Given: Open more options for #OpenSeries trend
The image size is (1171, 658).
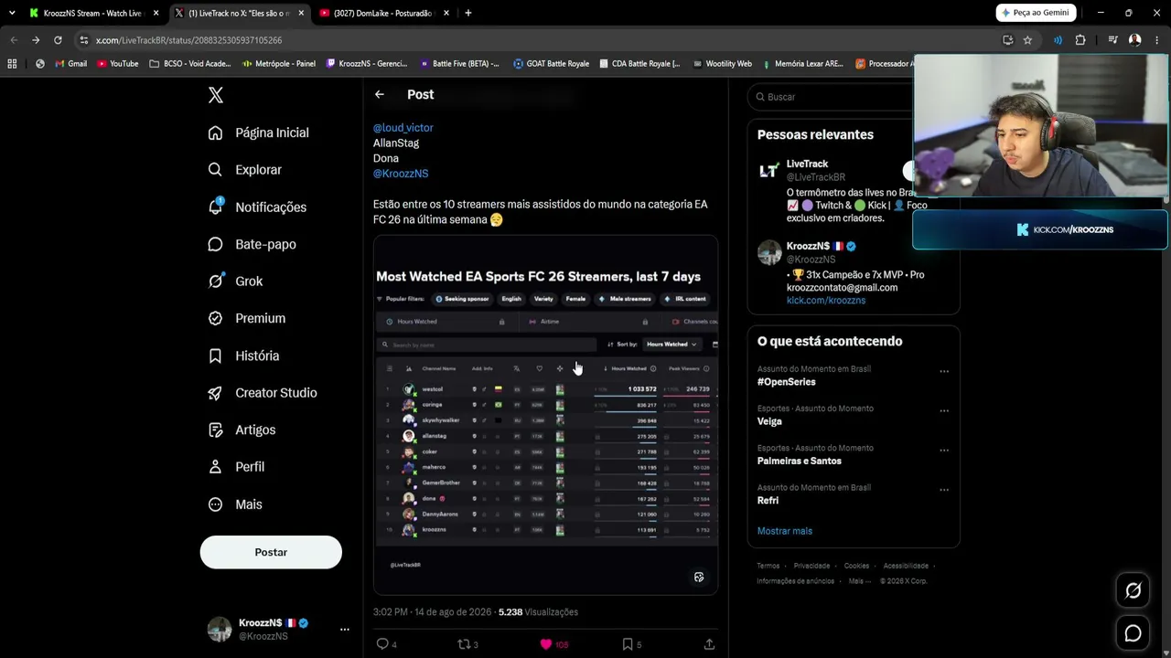Looking at the screenshot, I should [x=944, y=371].
